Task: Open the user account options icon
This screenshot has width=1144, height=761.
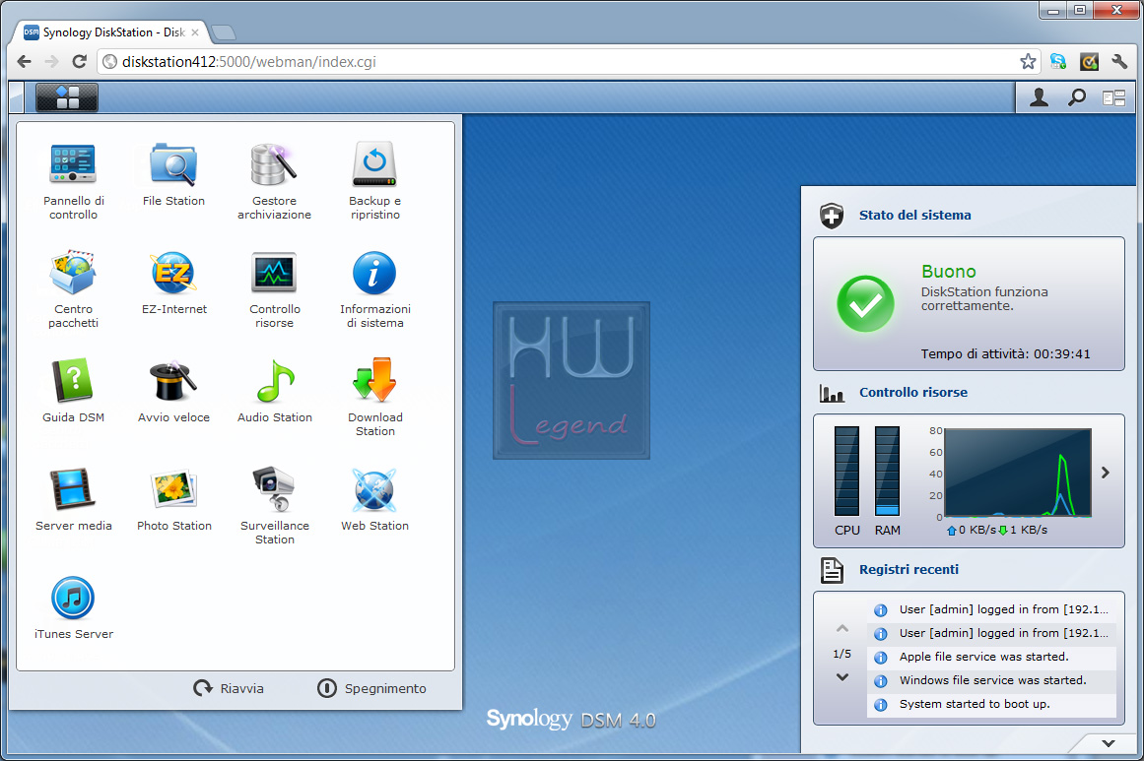Action: (x=1039, y=96)
